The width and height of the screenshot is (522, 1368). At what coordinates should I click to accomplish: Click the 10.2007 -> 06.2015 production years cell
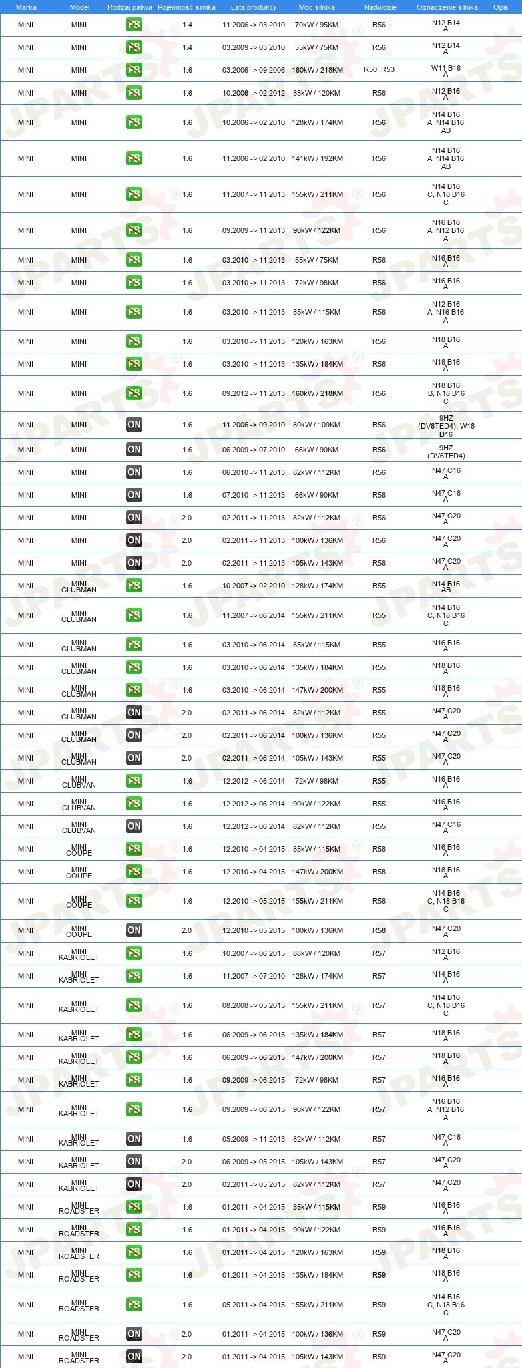click(x=254, y=953)
